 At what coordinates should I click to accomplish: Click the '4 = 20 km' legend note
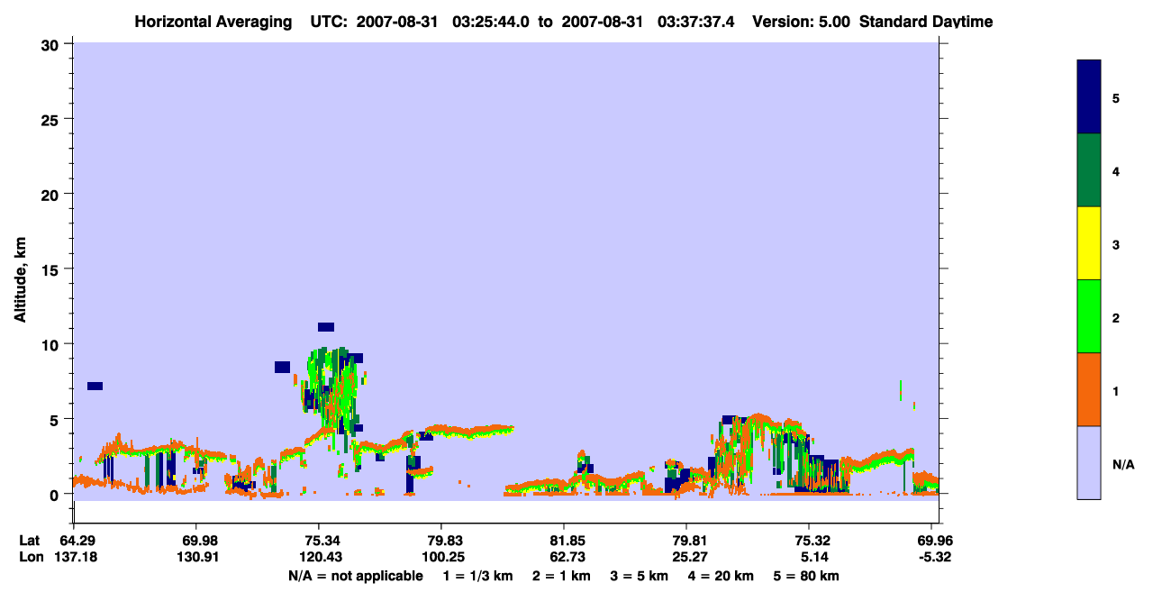pos(722,576)
